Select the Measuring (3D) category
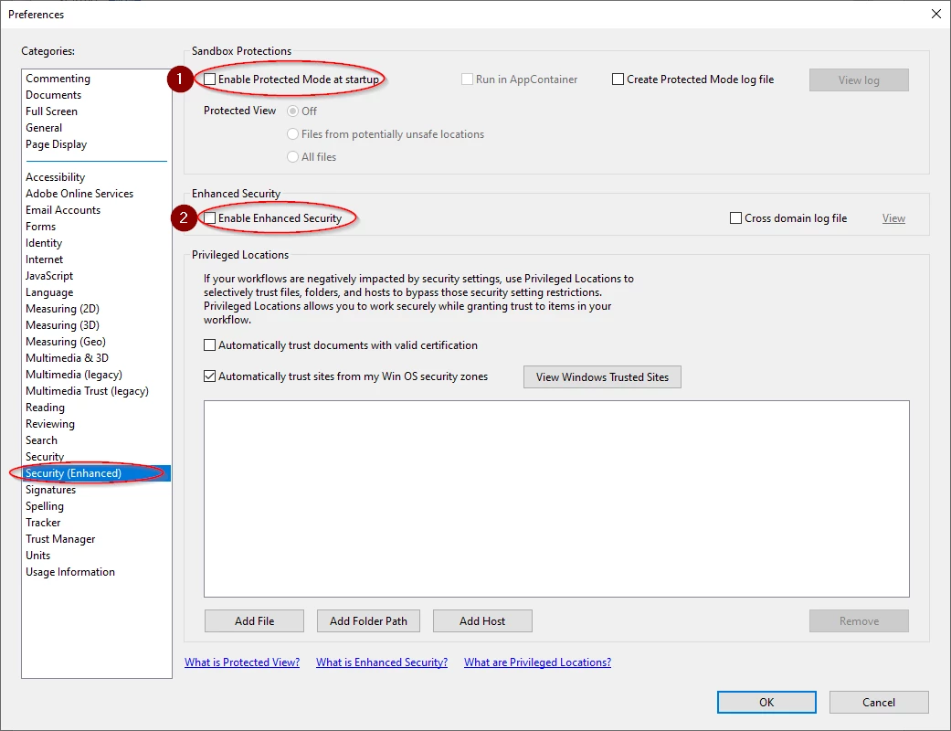This screenshot has width=951, height=731. [x=62, y=325]
